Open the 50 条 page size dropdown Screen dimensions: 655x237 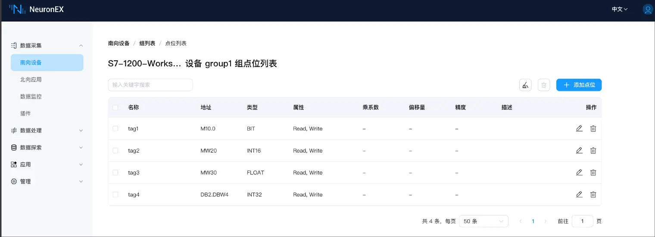point(483,221)
